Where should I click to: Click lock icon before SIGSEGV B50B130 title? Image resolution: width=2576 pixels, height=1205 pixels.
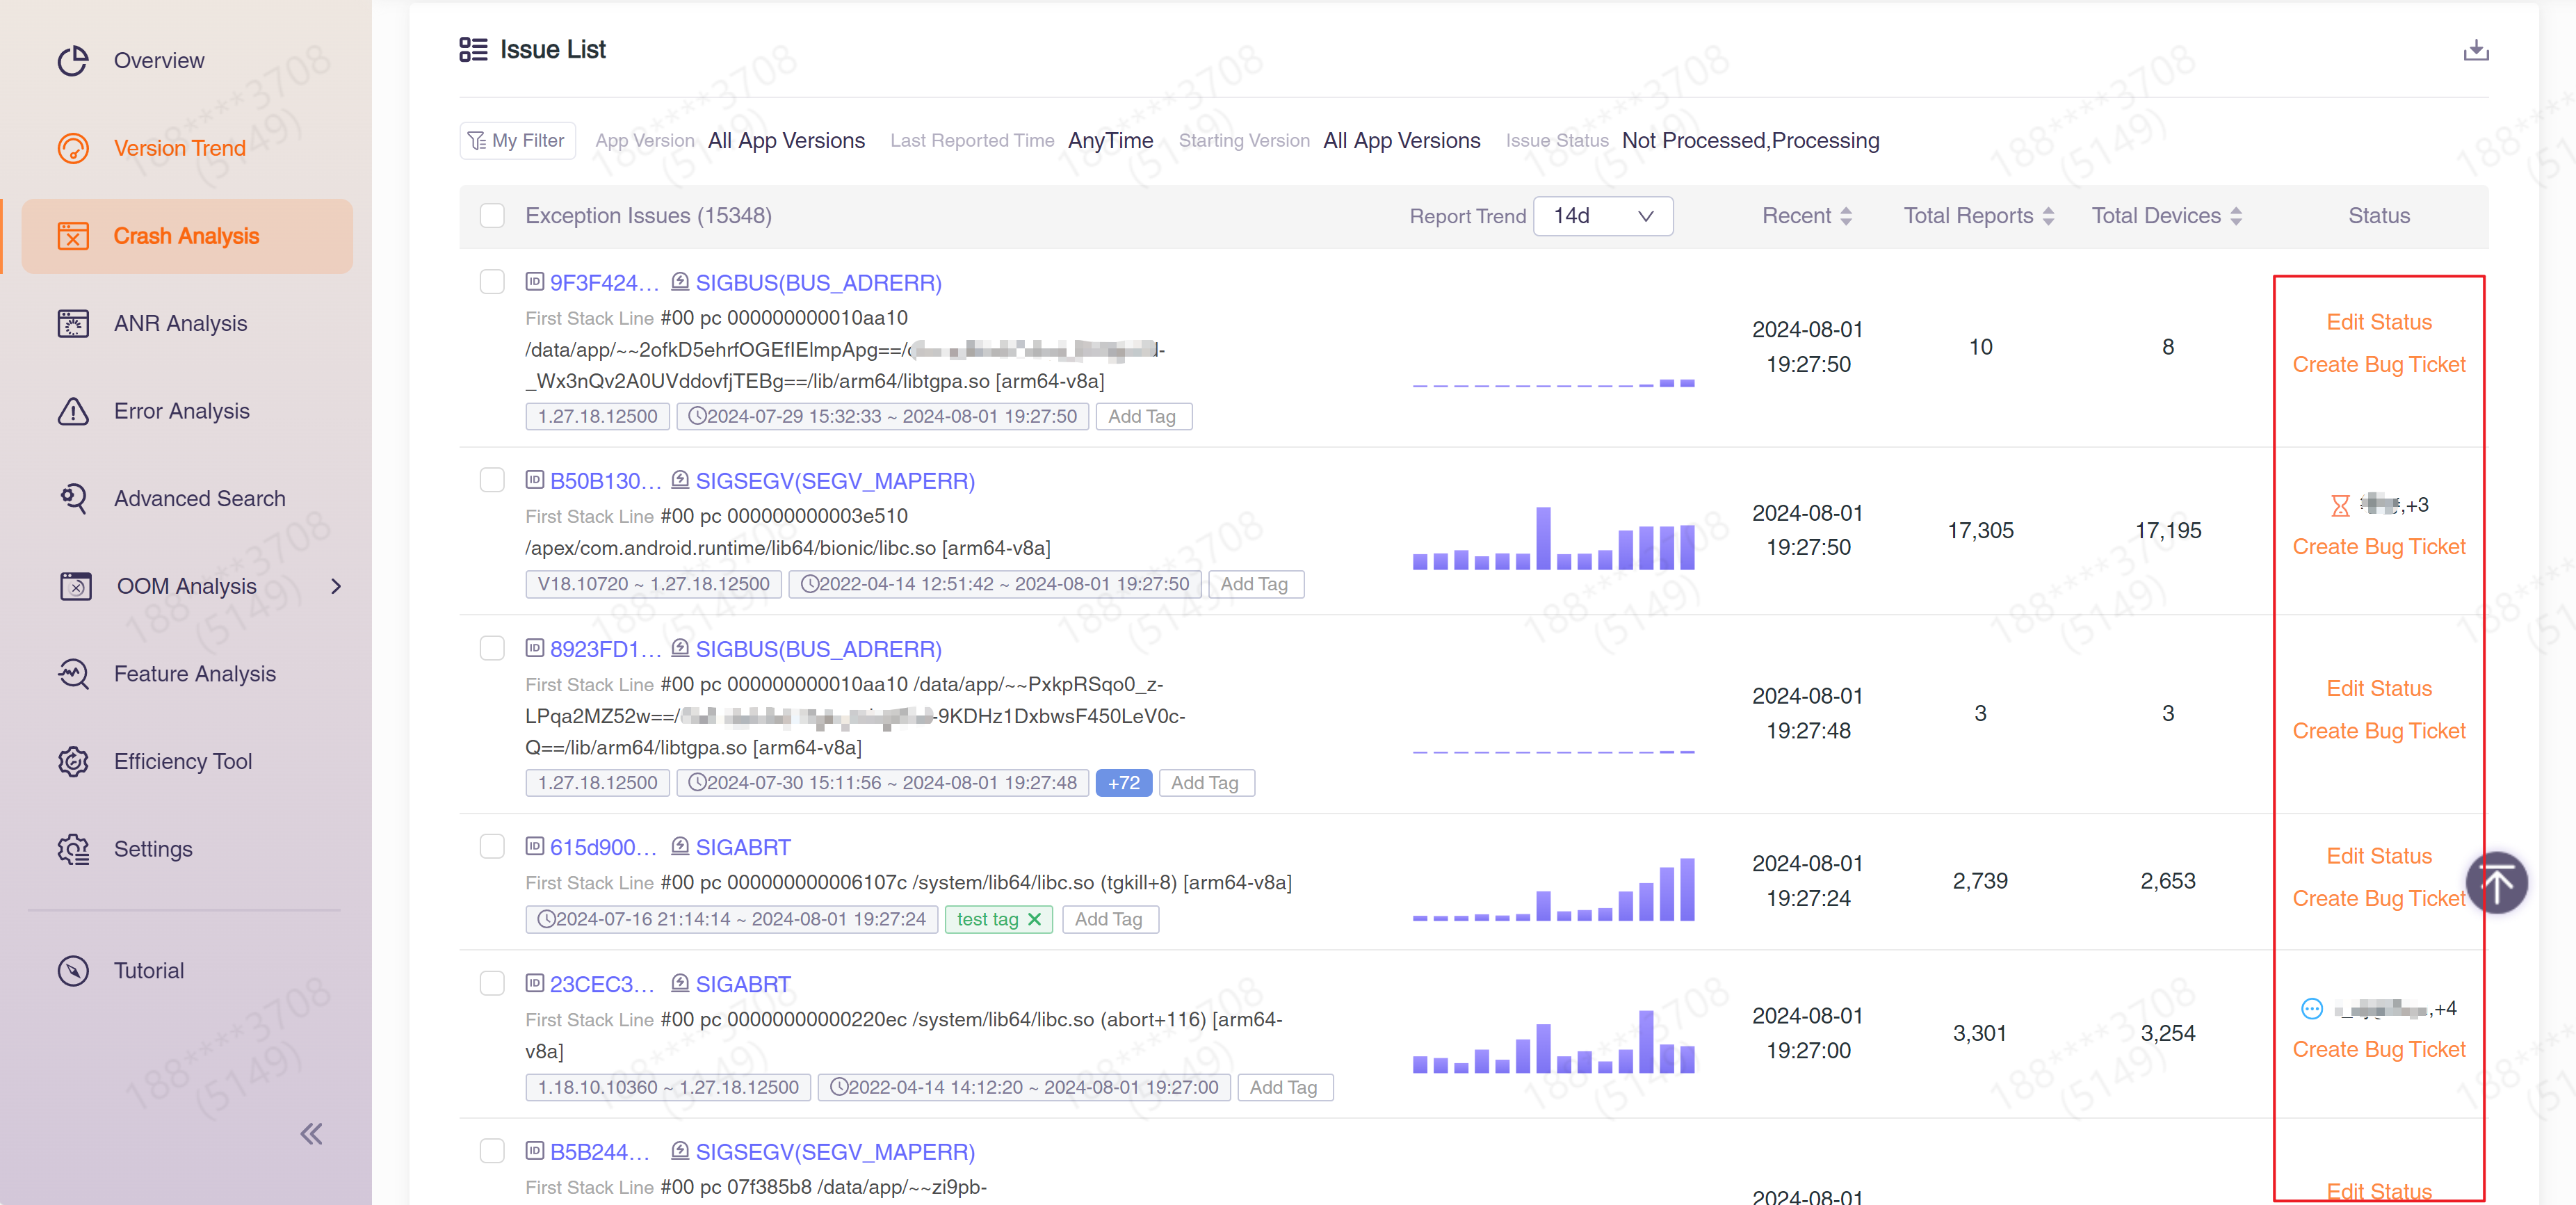click(x=680, y=480)
